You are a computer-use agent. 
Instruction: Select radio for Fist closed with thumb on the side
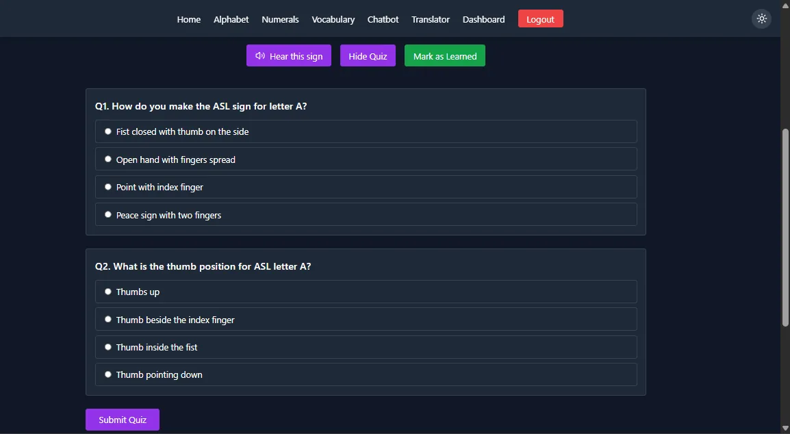pyautogui.click(x=107, y=131)
